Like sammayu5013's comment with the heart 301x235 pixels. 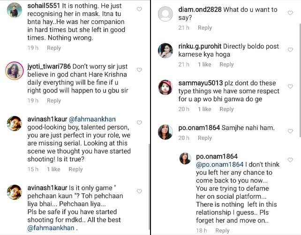[x=290, y=86]
